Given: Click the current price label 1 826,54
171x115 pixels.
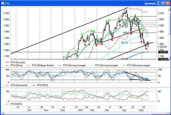Looking at the screenshot, I should (163, 47).
